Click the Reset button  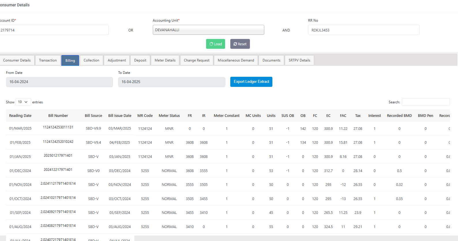(240, 44)
